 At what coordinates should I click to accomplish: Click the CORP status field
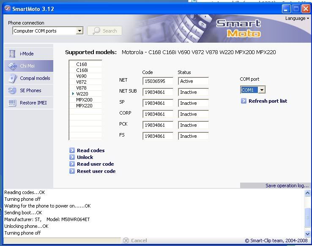tap(193, 114)
